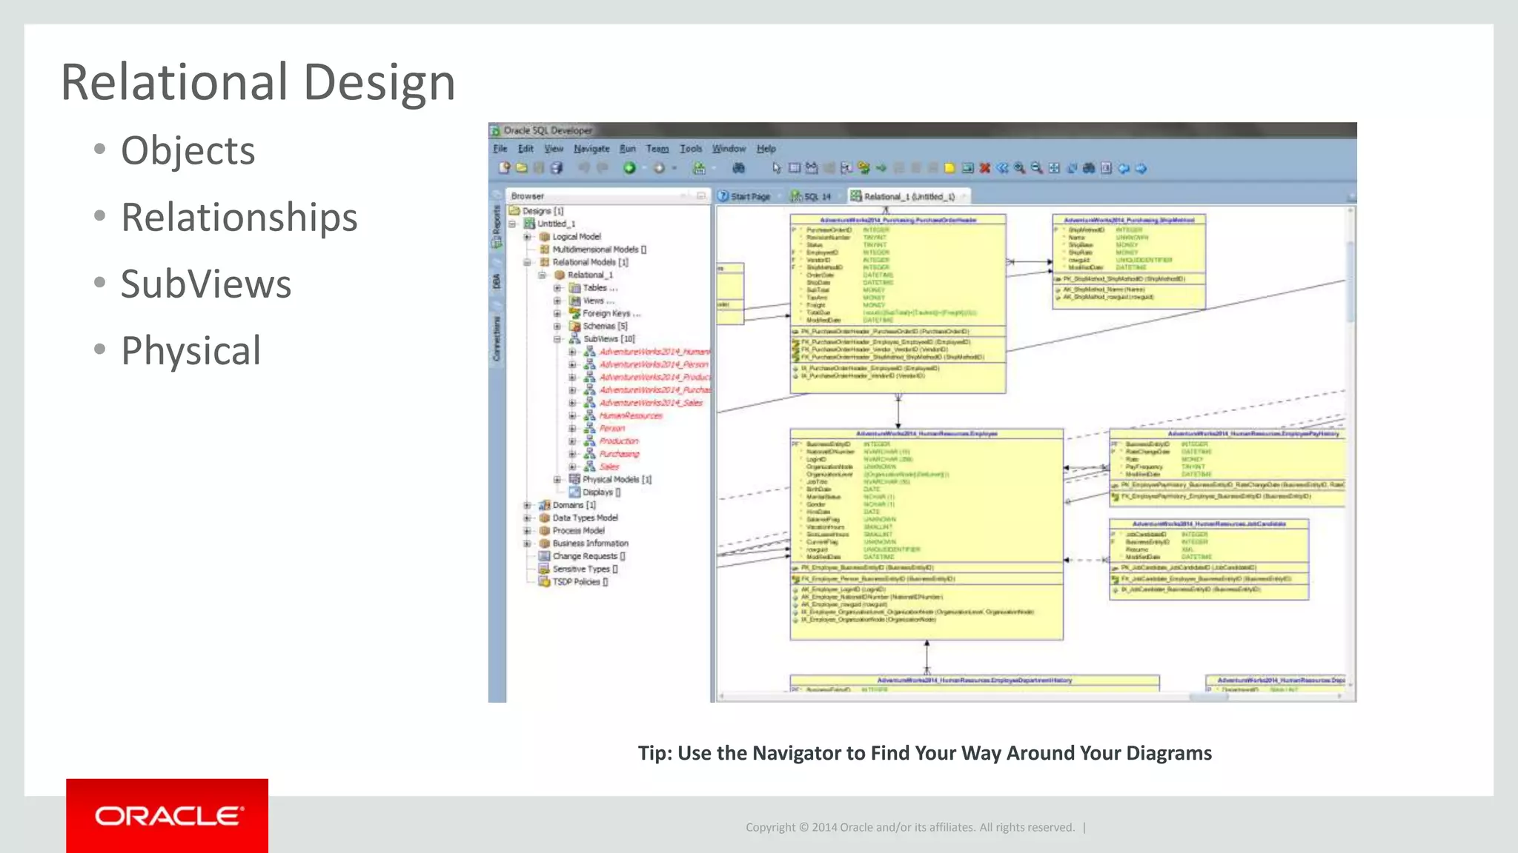Choose the Select arrow cursor tool

click(777, 168)
